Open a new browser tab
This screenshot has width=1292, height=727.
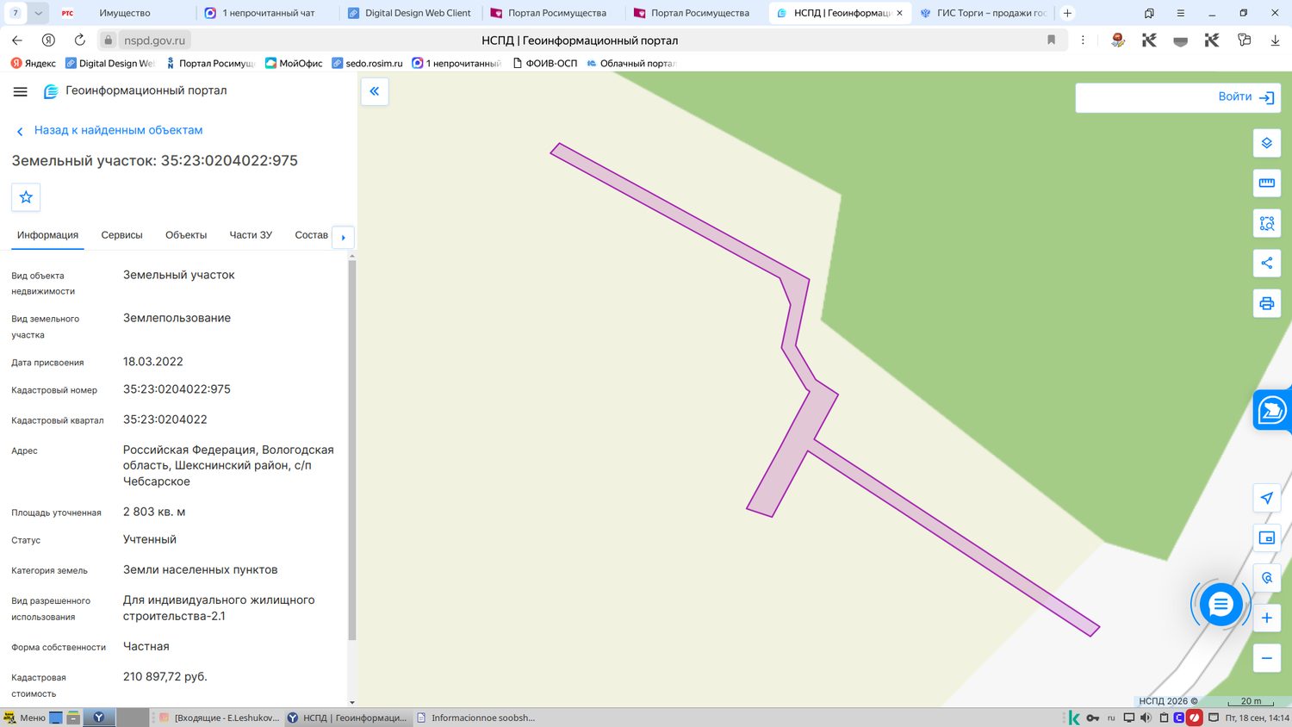tap(1067, 13)
